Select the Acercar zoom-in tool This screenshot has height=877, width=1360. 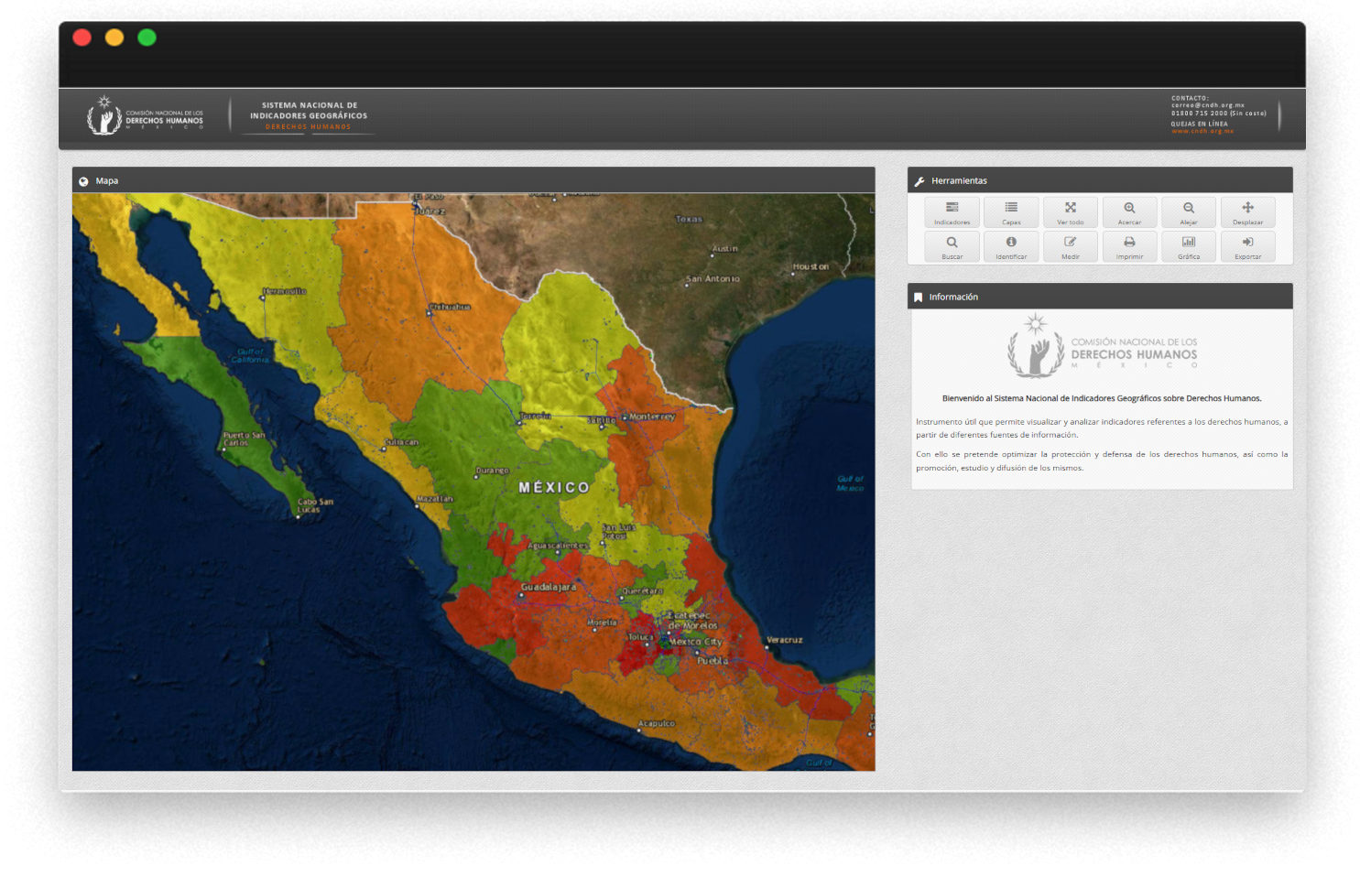pos(1129,212)
